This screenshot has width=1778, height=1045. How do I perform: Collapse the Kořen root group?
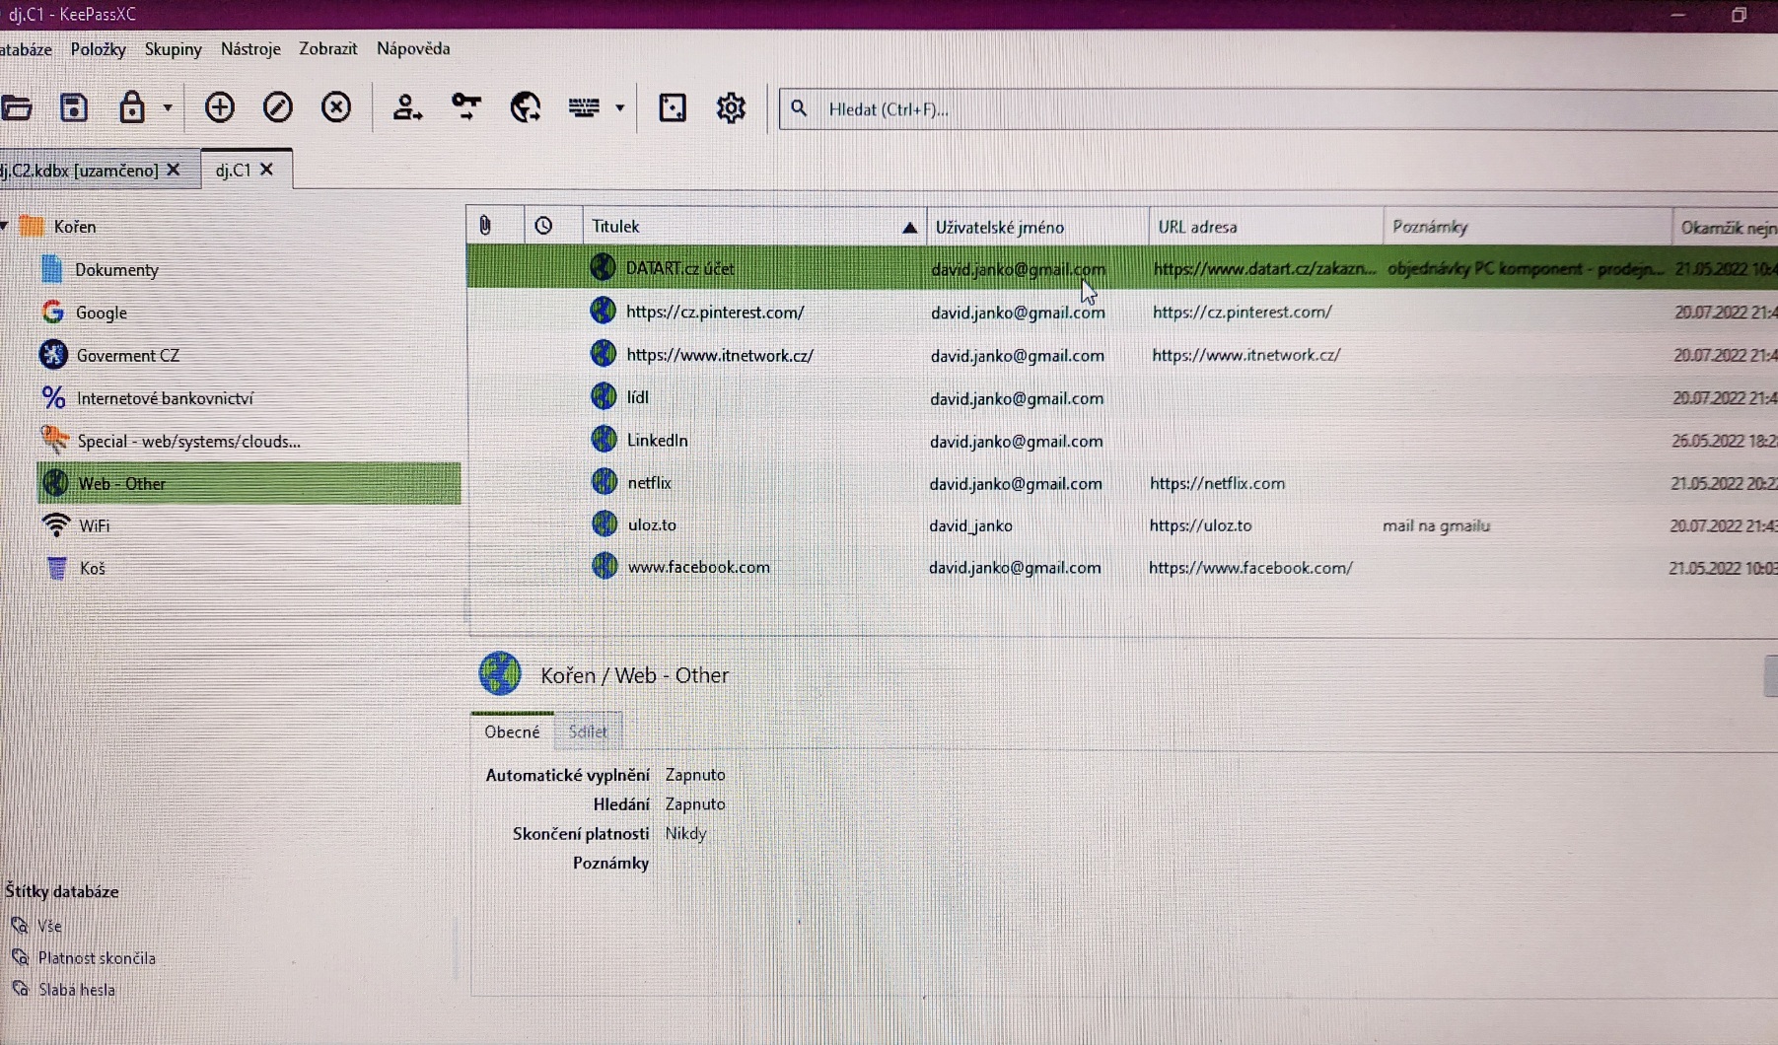click(5, 226)
